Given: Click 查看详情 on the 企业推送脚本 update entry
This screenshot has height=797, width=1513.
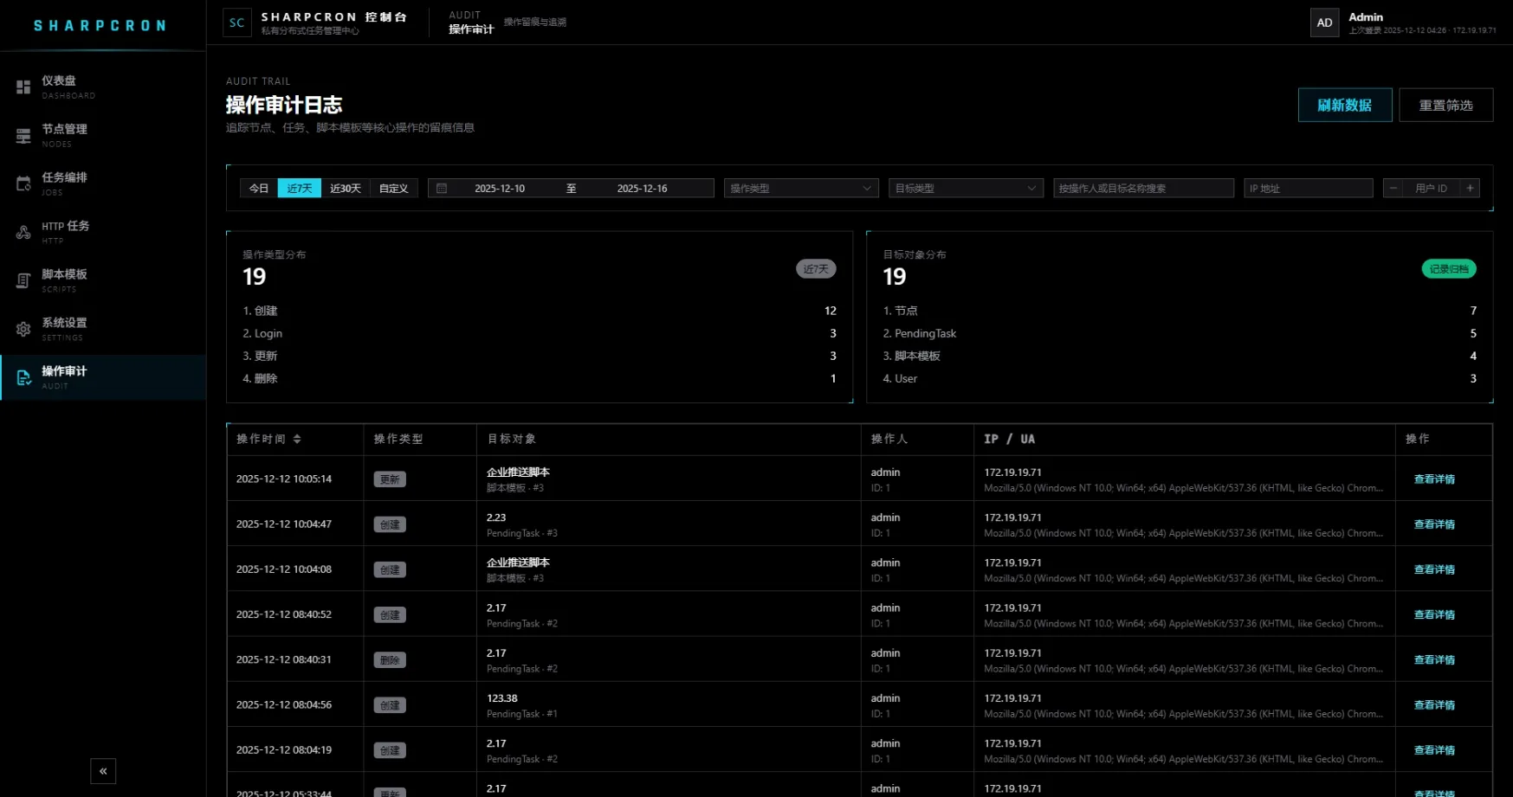Looking at the screenshot, I should (1433, 479).
